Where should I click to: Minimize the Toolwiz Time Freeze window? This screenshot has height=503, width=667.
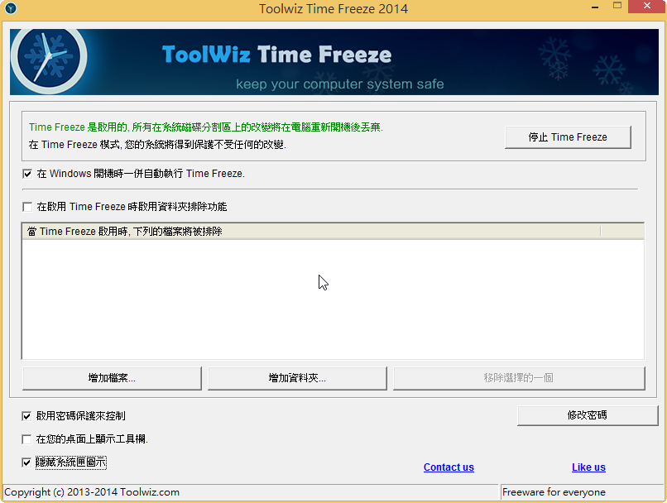[595, 7]
